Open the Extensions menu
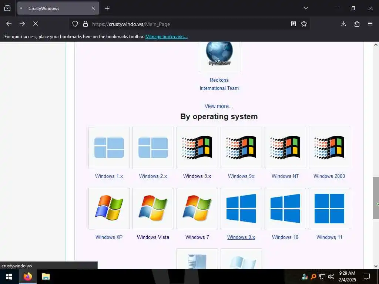The image size is (379, 284). click(x=357, y=24)
